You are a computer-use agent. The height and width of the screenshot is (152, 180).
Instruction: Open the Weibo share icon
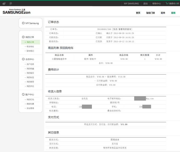point(4,3)
